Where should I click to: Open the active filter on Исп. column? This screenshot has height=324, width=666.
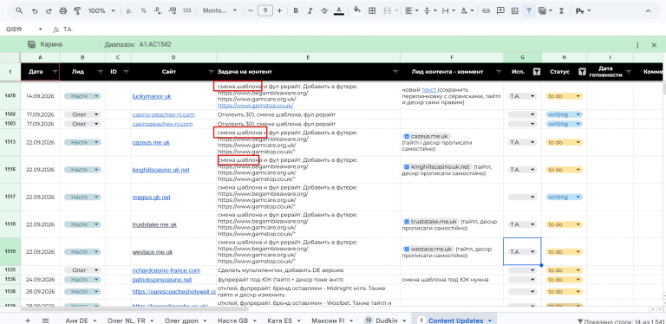pyautogui.click(x=537, y=72)
